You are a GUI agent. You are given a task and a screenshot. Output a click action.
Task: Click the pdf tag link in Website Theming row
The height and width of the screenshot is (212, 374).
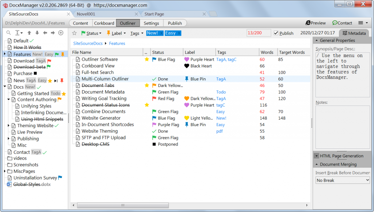coord(220,131)
